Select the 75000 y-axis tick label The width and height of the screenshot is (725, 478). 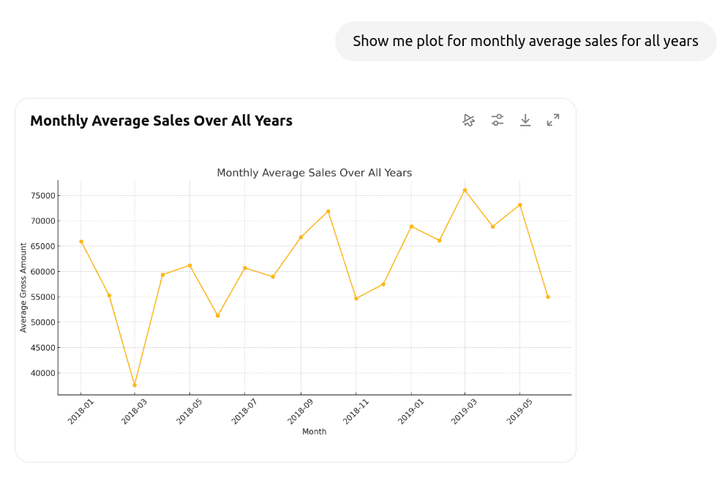pyautogui.click(x=42, y=196)
